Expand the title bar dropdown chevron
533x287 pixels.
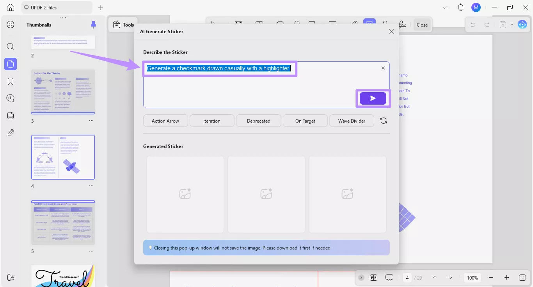pyautogui.click(x=445, y=7)
